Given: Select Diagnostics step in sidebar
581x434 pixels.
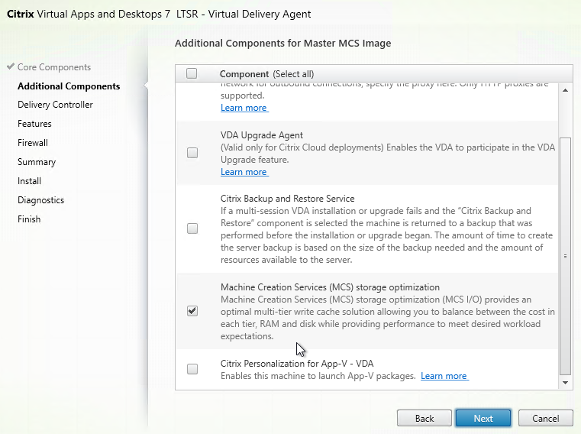Looking at the screenshot, I should coord(40,200).
